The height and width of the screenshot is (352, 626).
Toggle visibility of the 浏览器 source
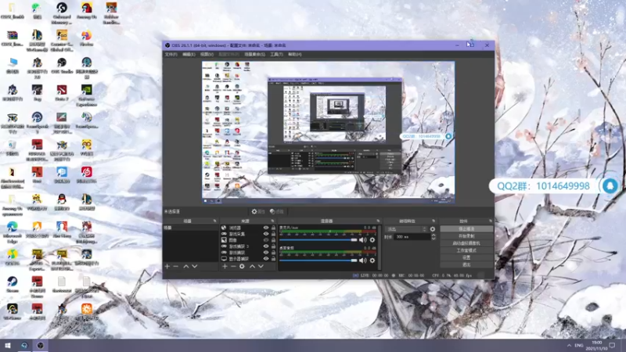click(x=266, y=228)
